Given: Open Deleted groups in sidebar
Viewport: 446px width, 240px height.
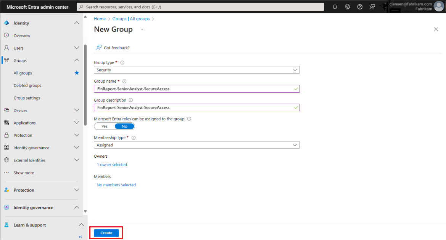Looking at the screenshot, I should pyautogui.click(x=27, y=85).
